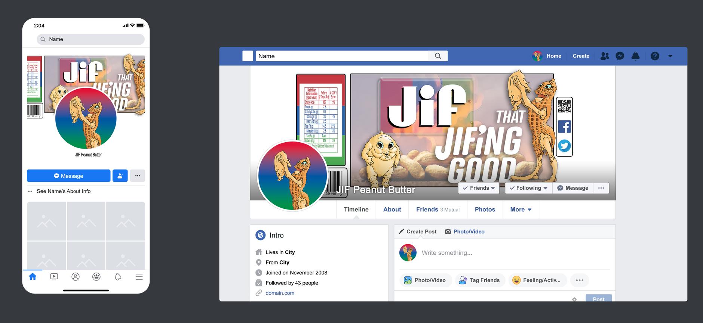Open notifications bell in desktop header
This screenshot has width=703, height=323.
(635, 56)
